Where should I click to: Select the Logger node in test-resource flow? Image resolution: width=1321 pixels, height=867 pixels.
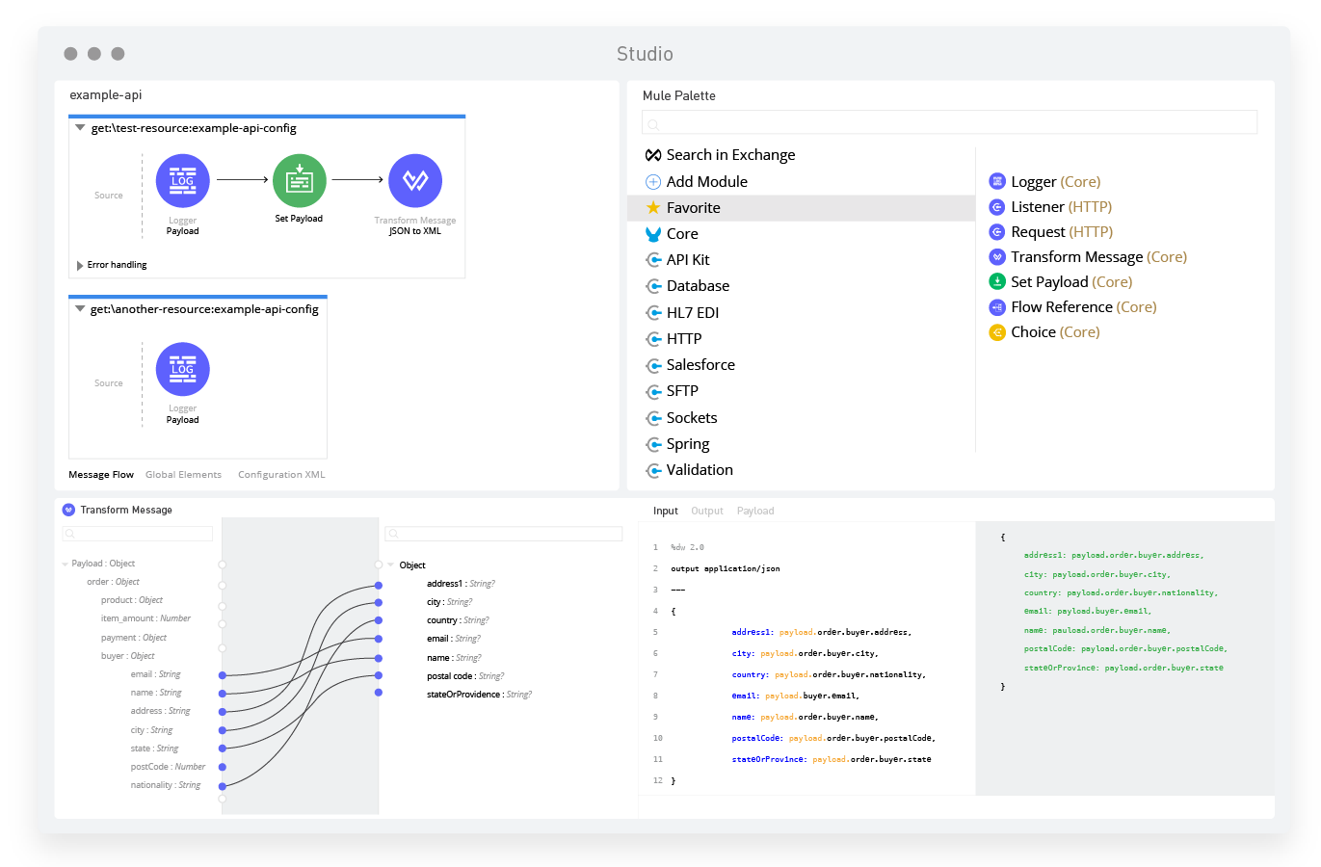[183, 181]
